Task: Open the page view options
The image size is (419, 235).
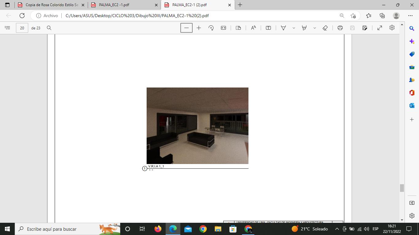Action: click(x=238, y=28)
